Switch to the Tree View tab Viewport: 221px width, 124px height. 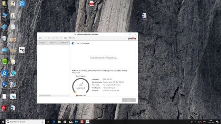(x=53, y=43)
